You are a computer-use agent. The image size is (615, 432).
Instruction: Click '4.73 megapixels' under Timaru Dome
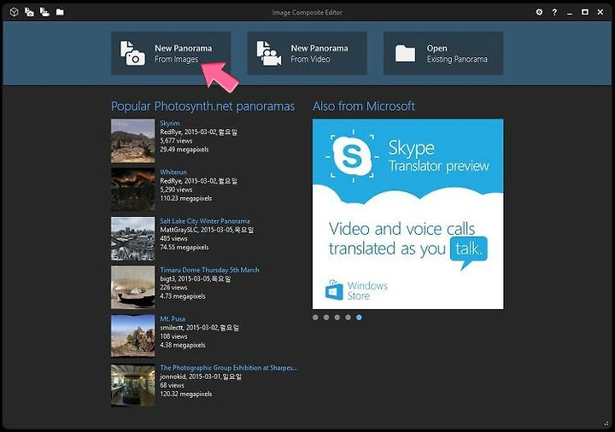tap(183, 296)
